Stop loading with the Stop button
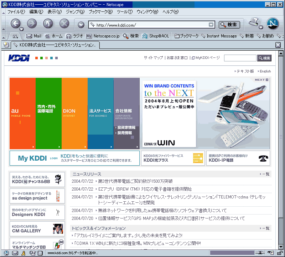Image resolution: width=285 pixels, height=257 pixels. point(64,23)
